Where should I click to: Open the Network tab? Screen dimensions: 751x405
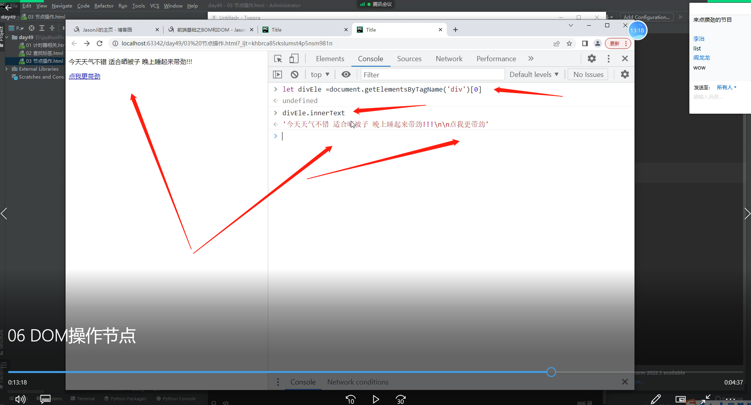[449, 59]
